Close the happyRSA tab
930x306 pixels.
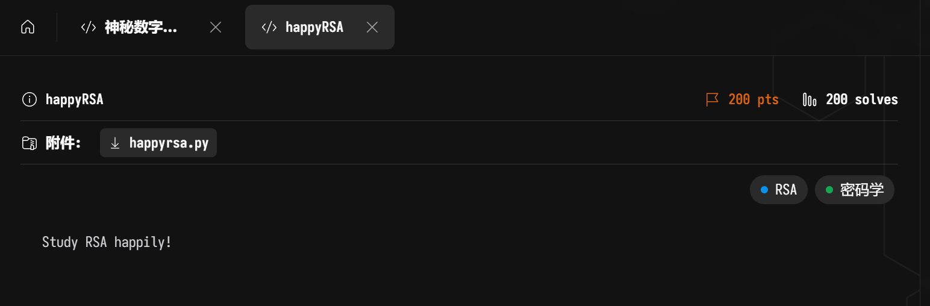[x=372, y=27]
